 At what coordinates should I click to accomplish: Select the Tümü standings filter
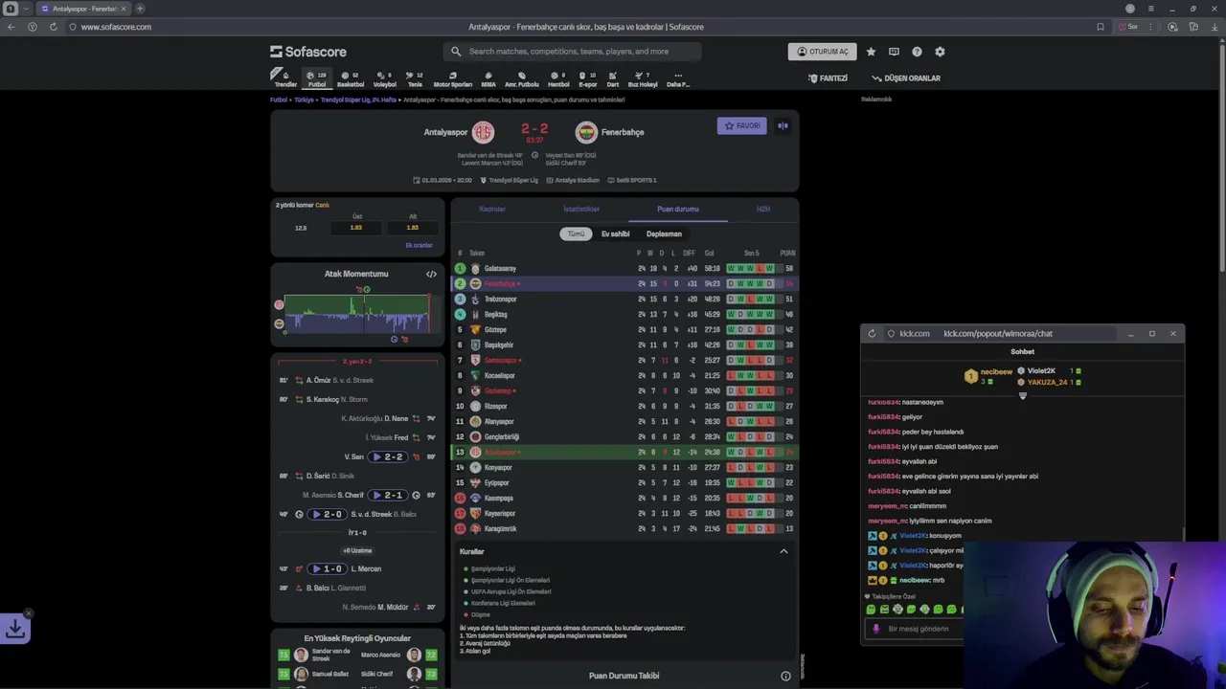pyautogui.click(x=576, y=233)
